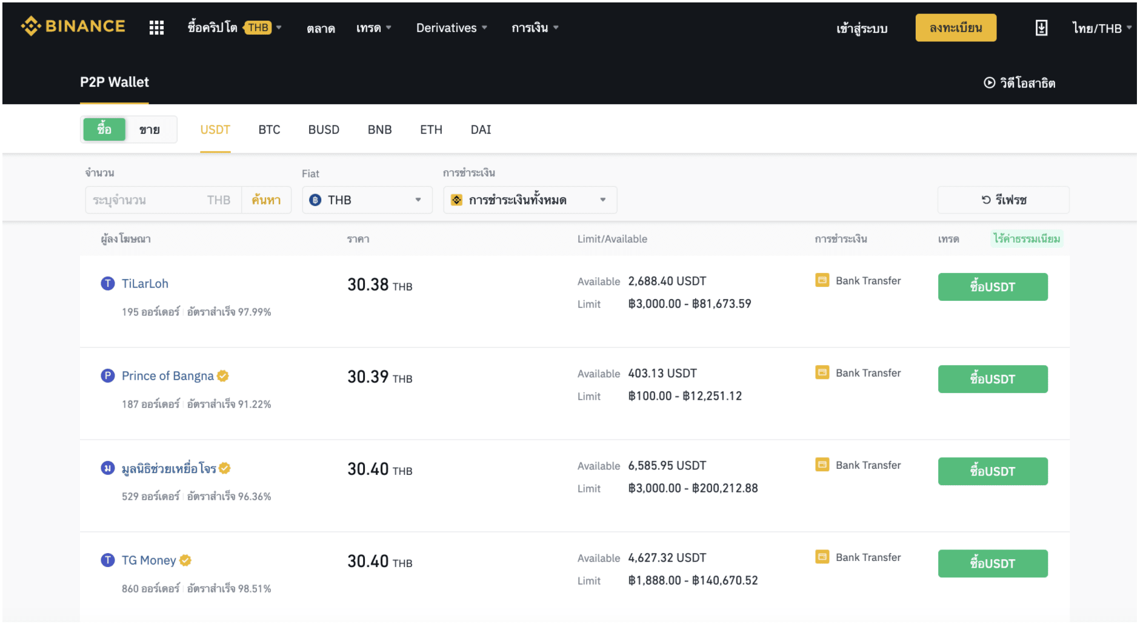Click verified badge next to Prince of Bangna

(223, 376)
